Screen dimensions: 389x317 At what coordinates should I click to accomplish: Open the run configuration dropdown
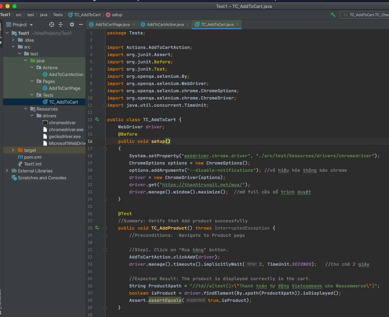click(x=365, y=15)
